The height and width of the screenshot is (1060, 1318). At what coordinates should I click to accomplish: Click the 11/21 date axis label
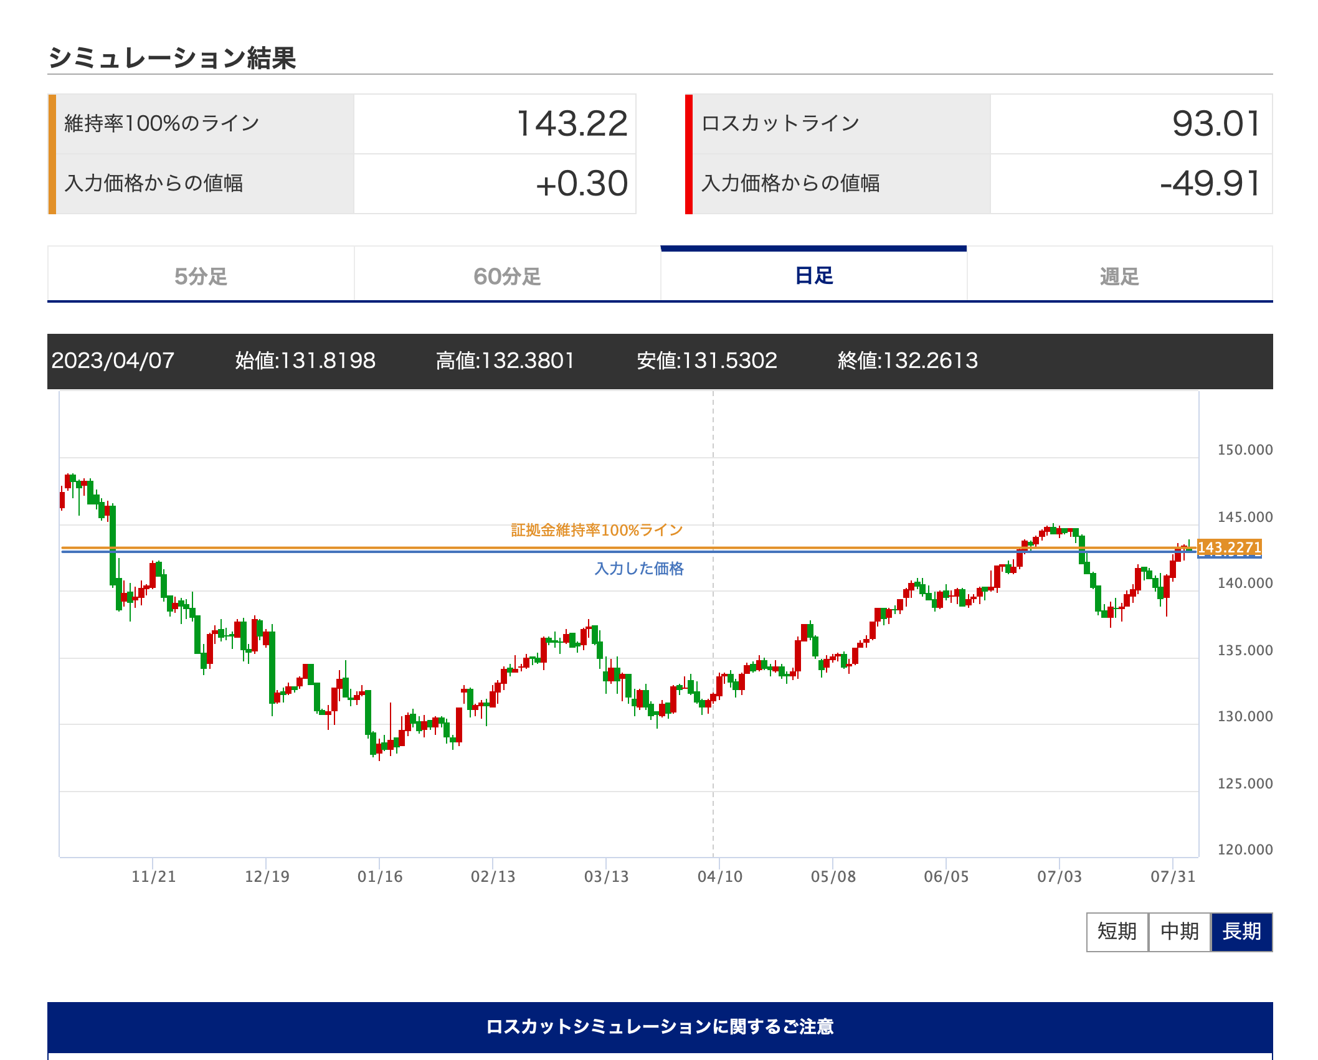[x=153, y=876]
